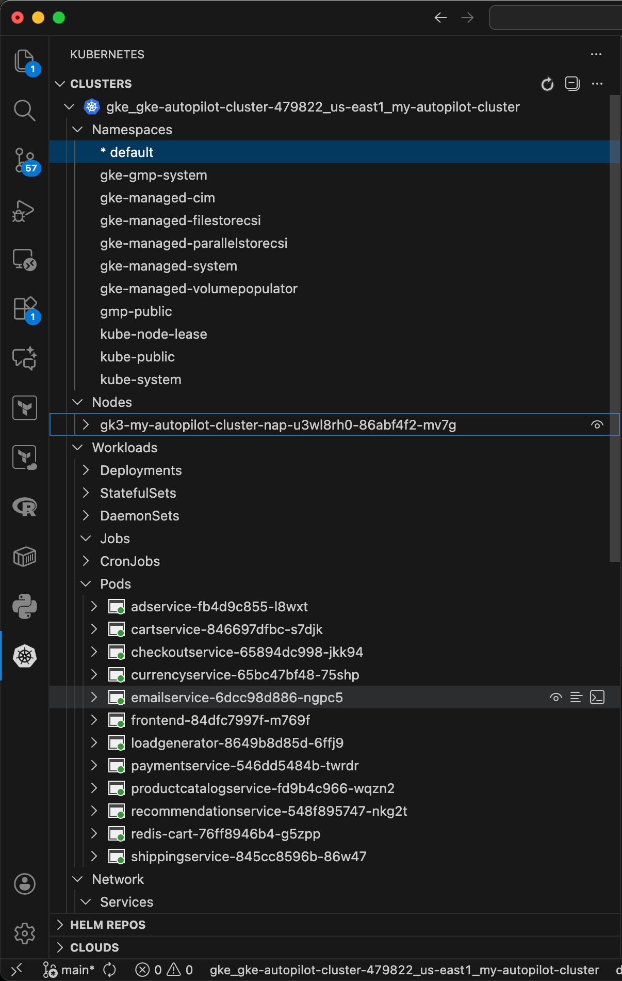Open Clusters section more actions menu
Viewport: 622px width, 981px height.
coord(597,84)
